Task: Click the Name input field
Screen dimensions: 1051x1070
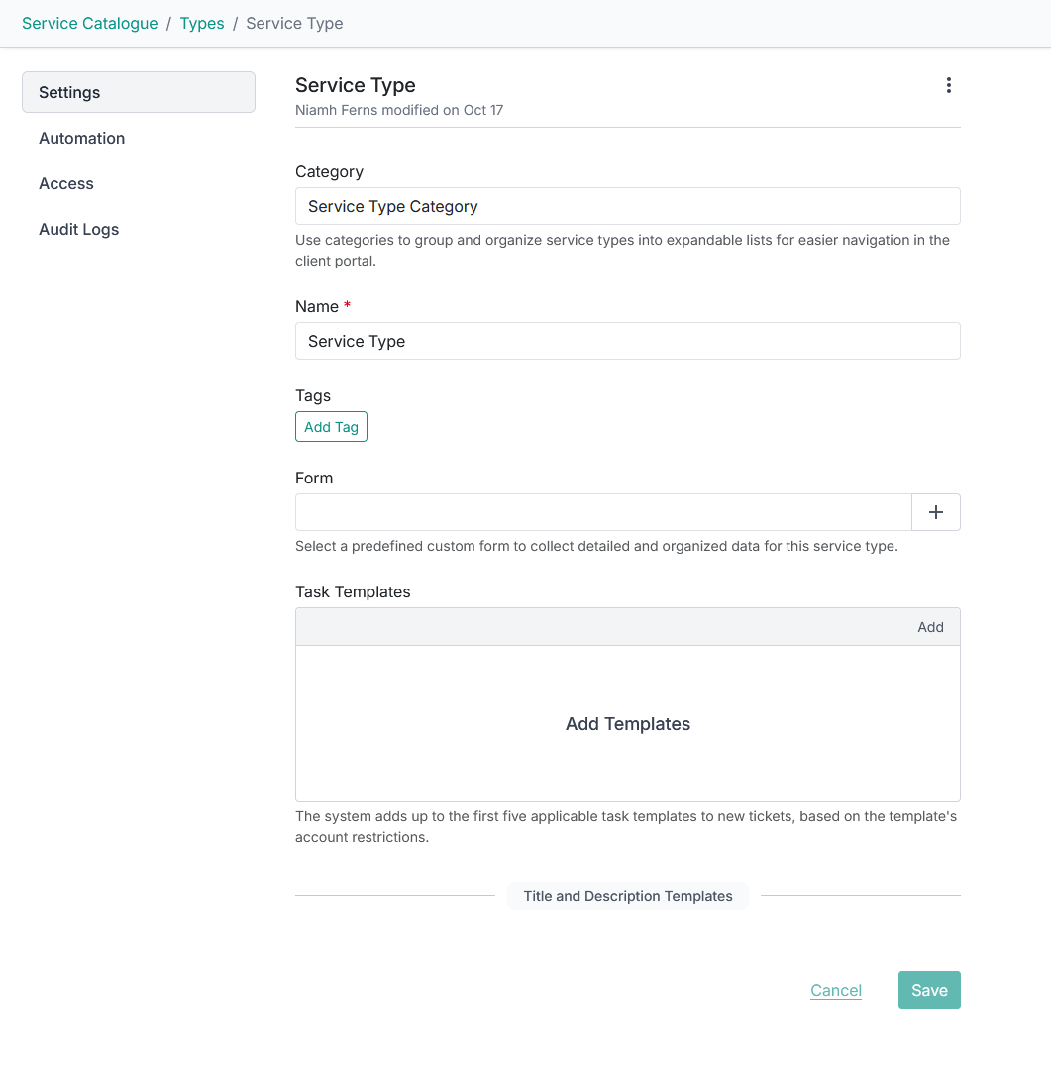Action: coord(627,341)
